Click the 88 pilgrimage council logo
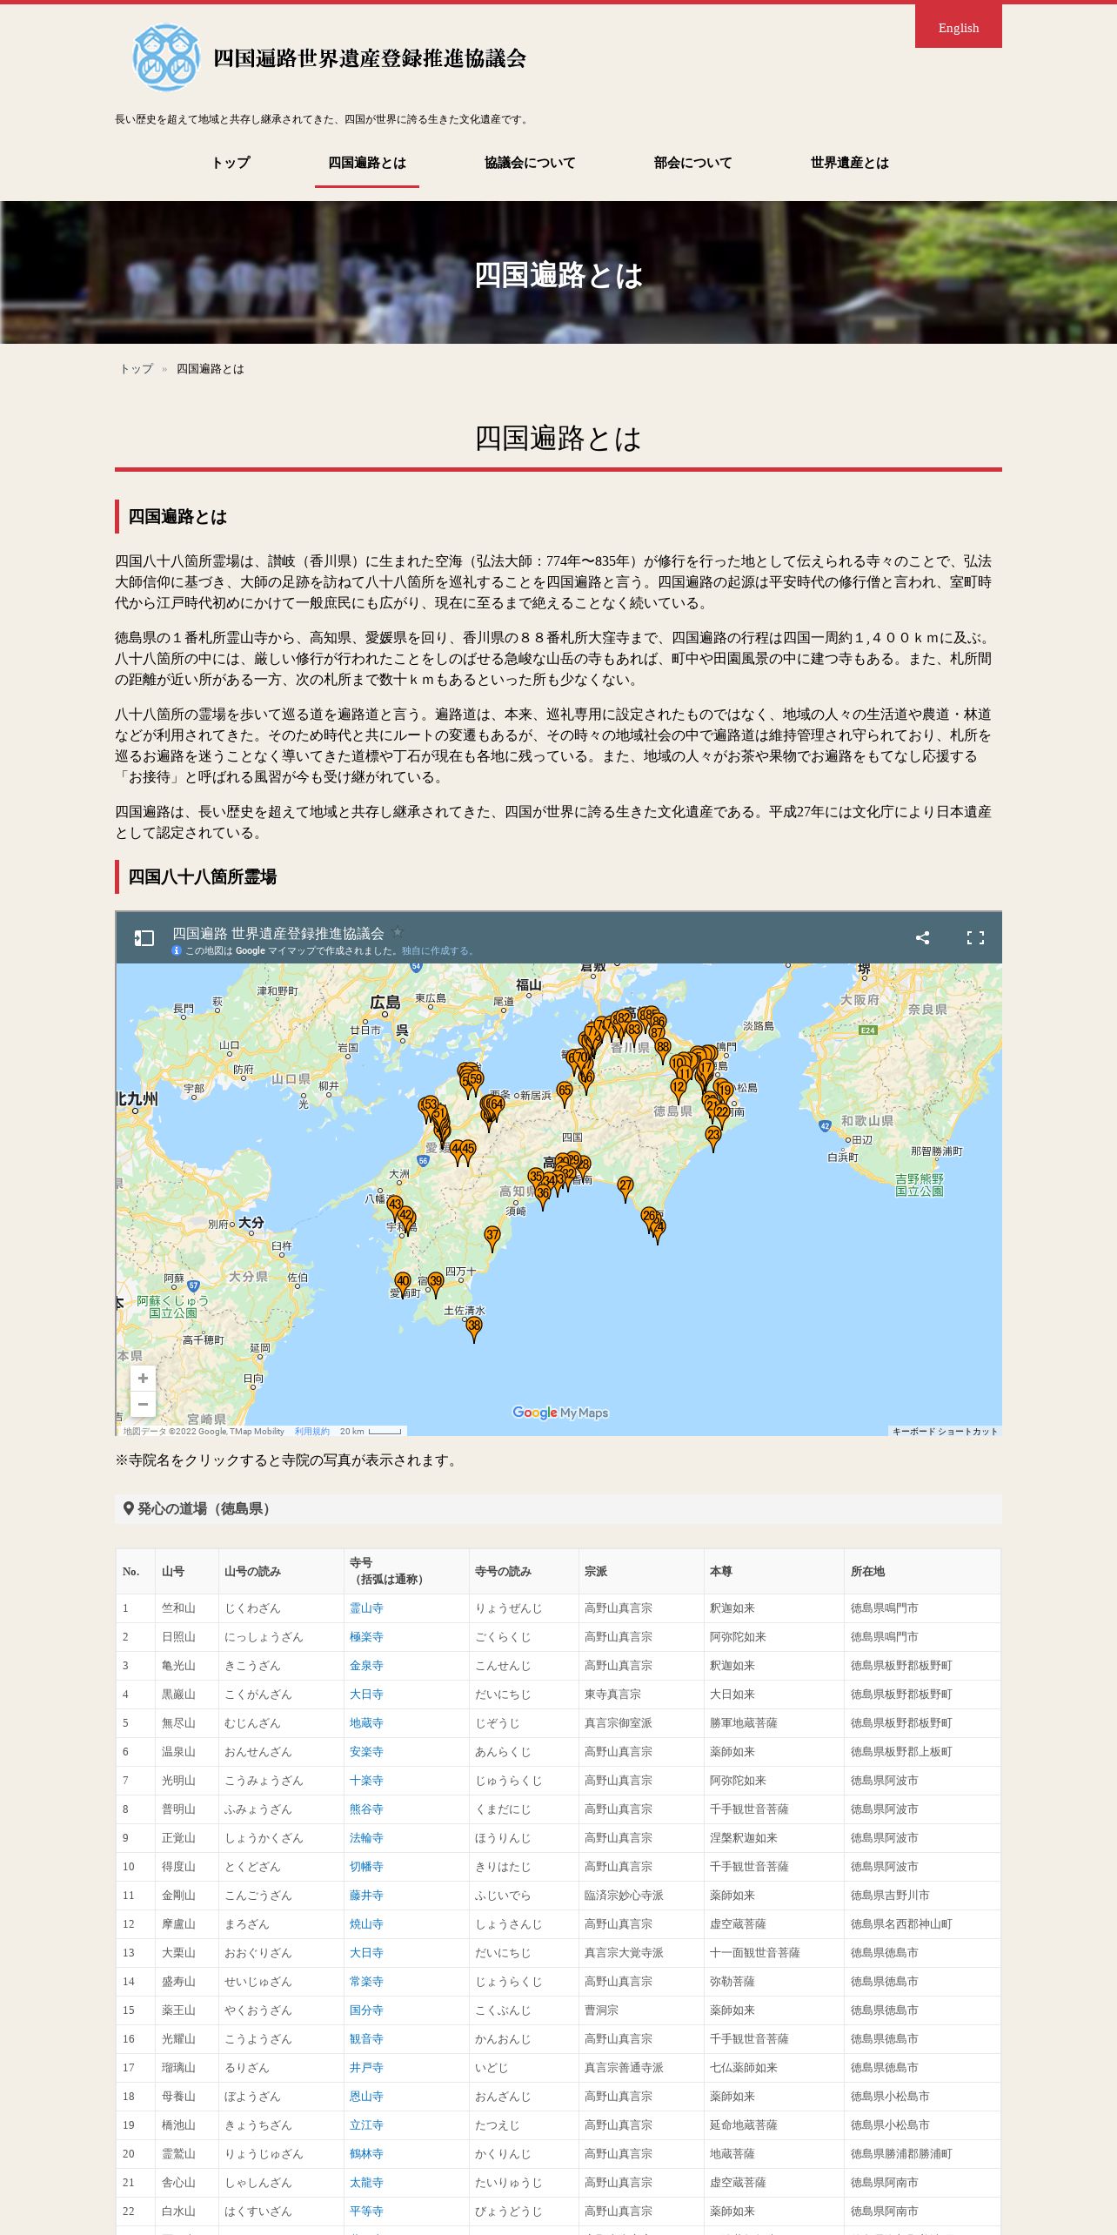1117x2235 pixels. pyautogui.click(x=165, y=57)
